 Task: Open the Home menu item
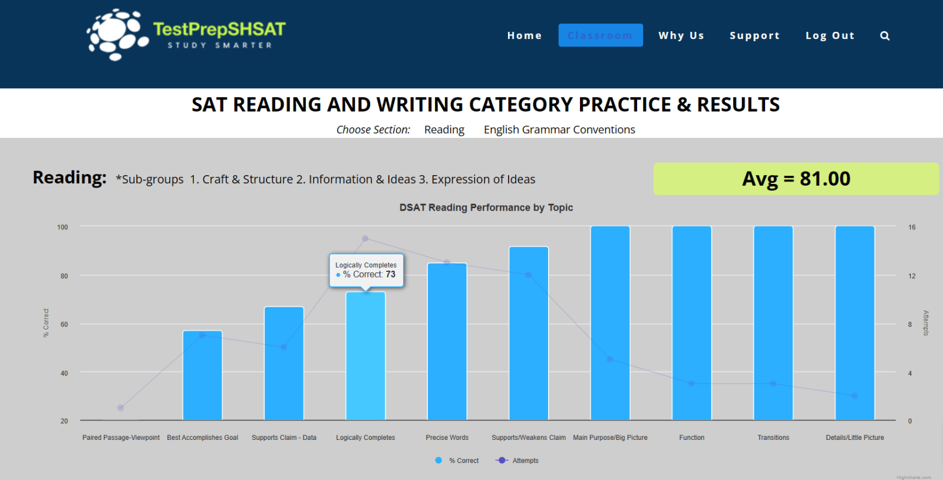point(524,36)
